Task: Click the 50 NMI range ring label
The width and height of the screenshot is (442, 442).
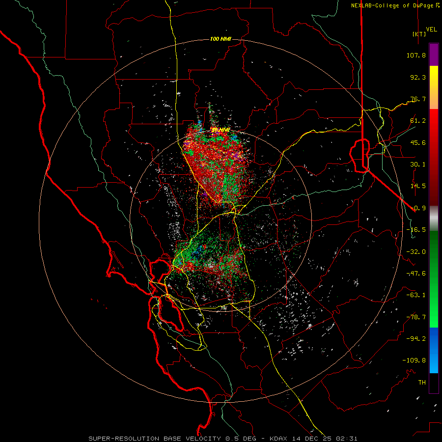Action: (x=221, y=130)
